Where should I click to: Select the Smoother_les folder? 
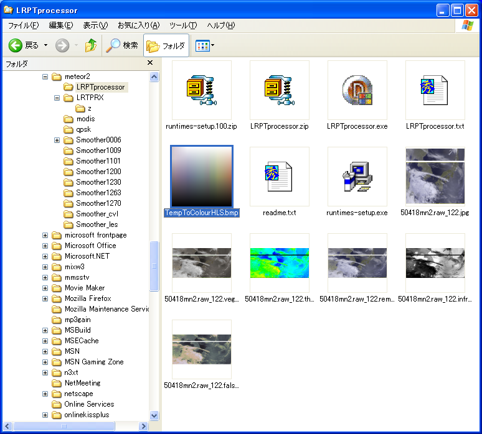click(97, 224)
